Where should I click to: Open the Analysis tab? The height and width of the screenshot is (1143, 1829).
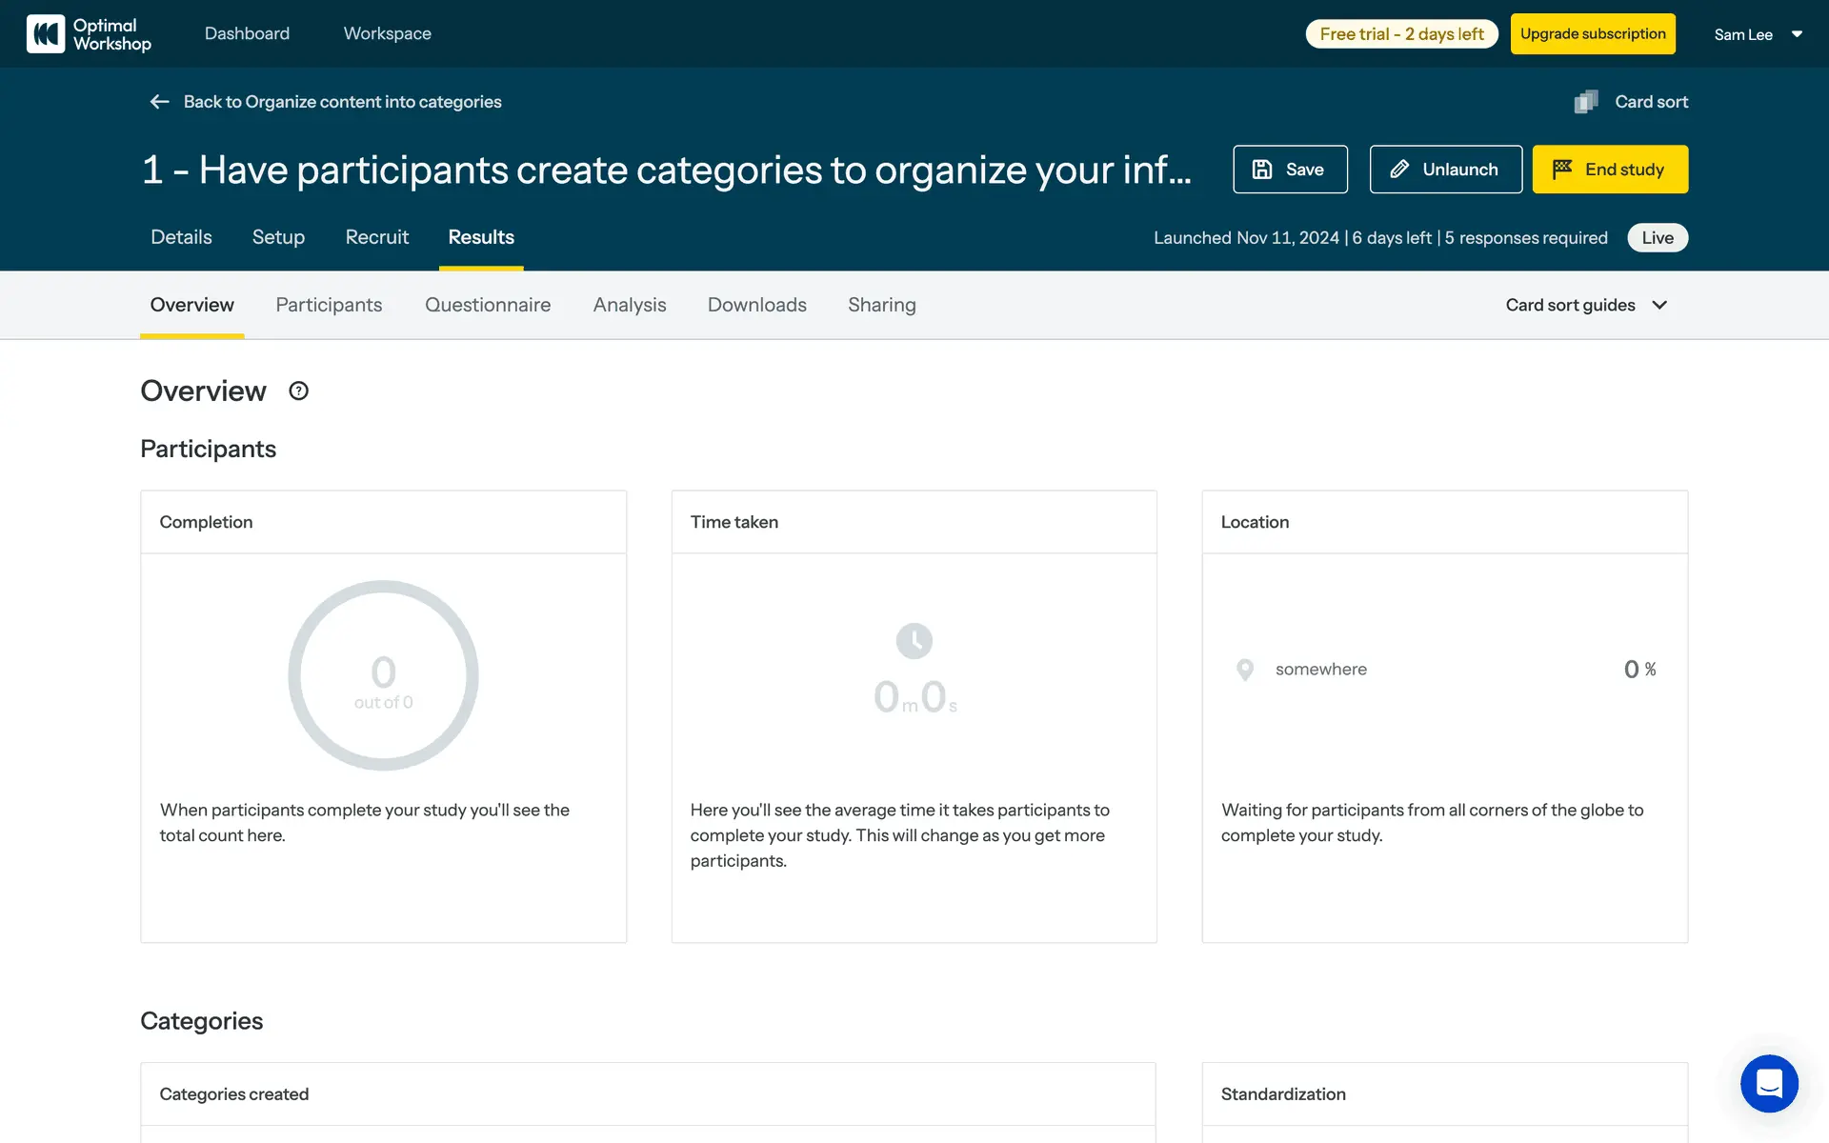click(629, 305)
